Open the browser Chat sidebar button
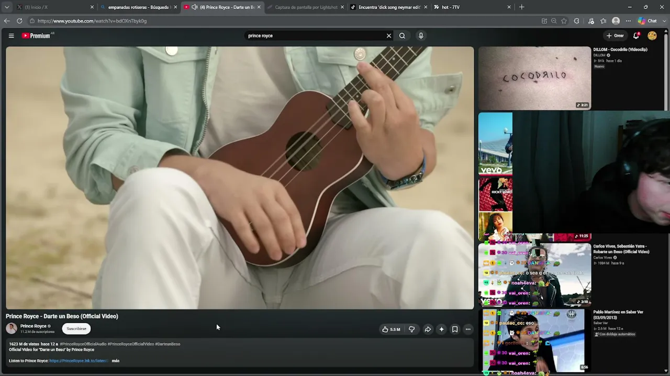Image resolution: width=670 pixels, height=376 pixels. click(x=647, y=21)
